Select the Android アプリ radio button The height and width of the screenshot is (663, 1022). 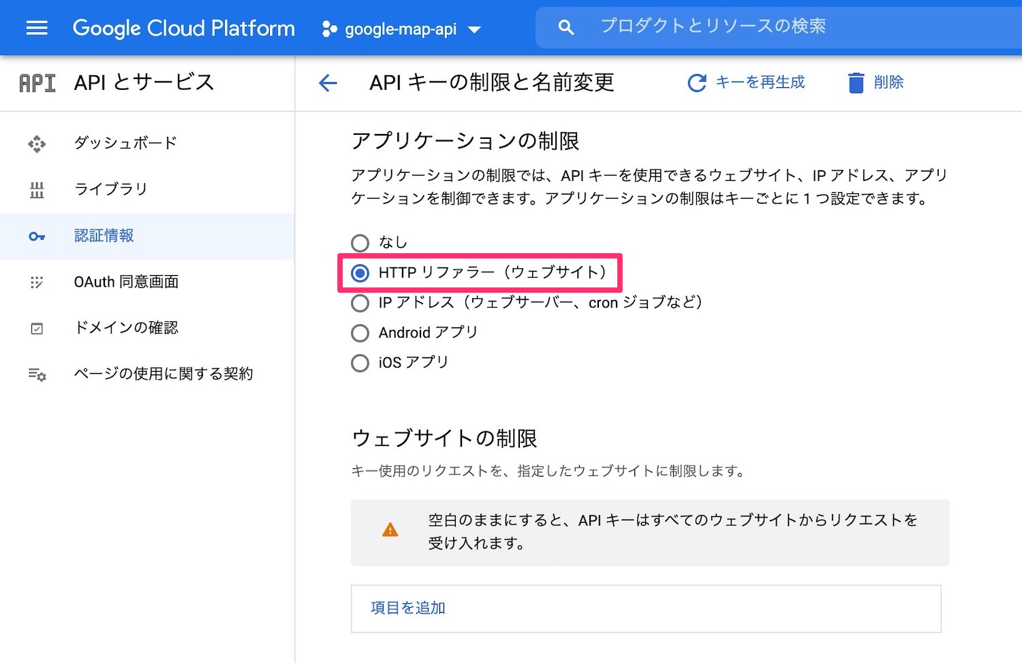click(360, 333)
